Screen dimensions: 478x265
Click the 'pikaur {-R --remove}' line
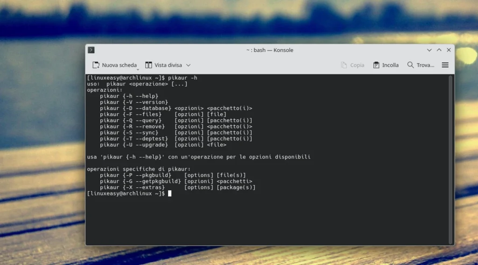coord(176,126)
